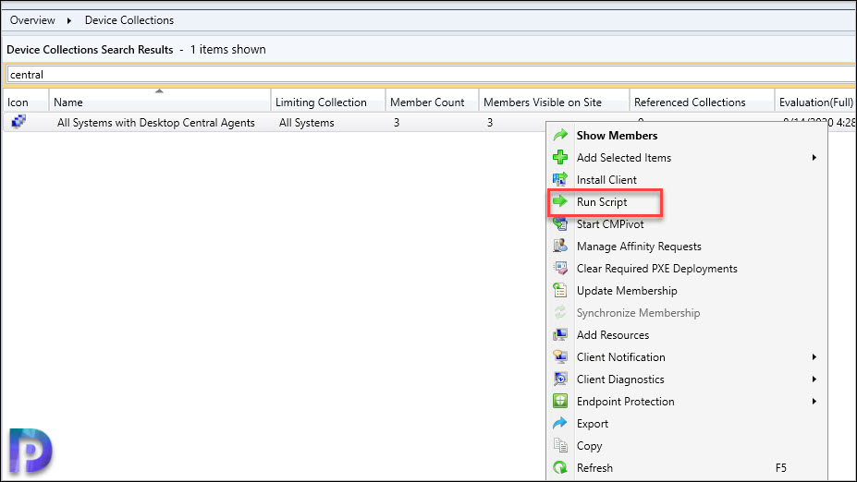Select Run Script from the context menu
The height and width of the screenshot is (482, 857).
[602, 202]
